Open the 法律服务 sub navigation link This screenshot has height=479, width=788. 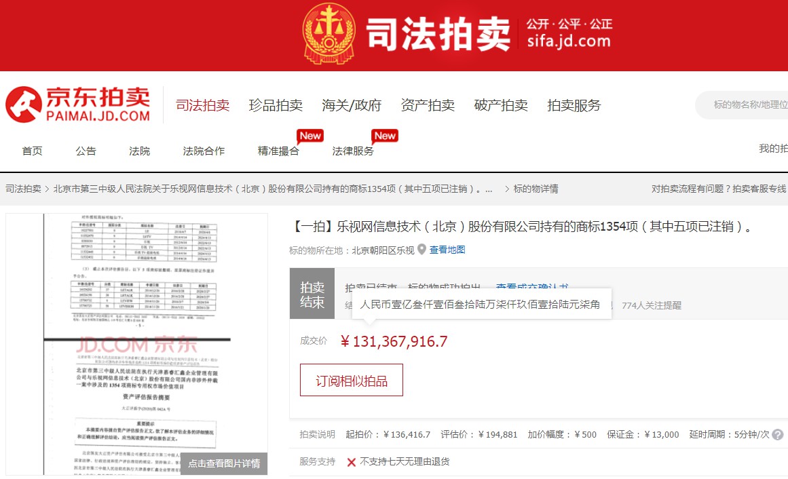(x=353, y=151)
